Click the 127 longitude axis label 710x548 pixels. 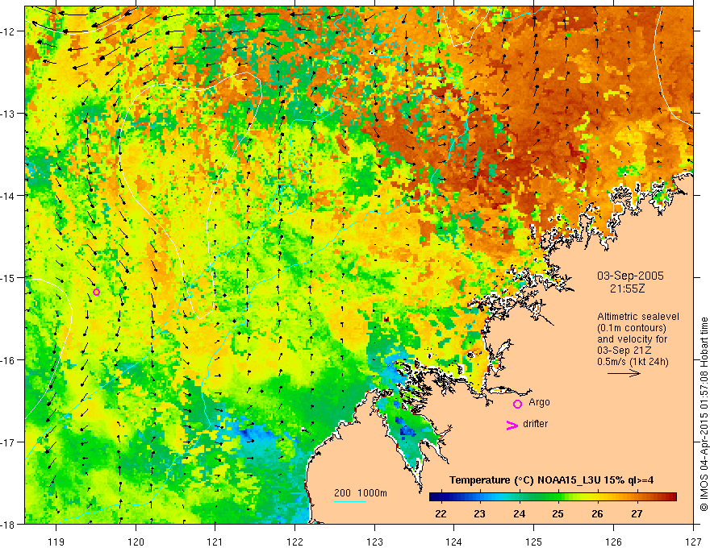(693, 542)
